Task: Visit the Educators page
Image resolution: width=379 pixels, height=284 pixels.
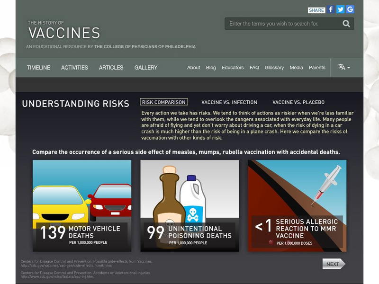Action: pyautogui.click(x=233, y=67)
